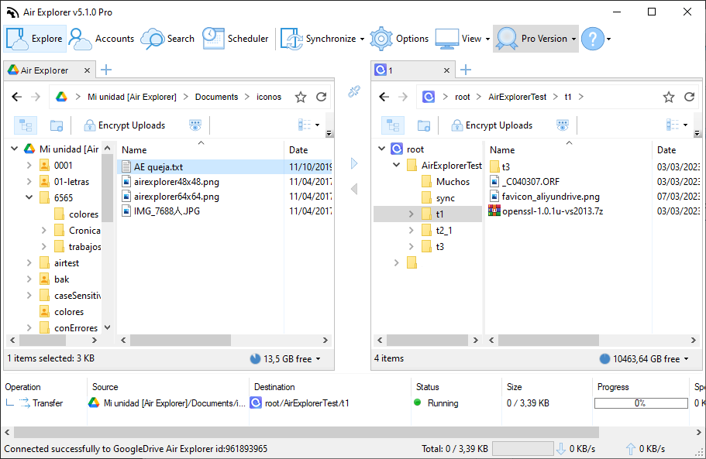Viewport: 706px width, 459px height.
Task: Close the tab named 1
Action: tap(446, 70)
